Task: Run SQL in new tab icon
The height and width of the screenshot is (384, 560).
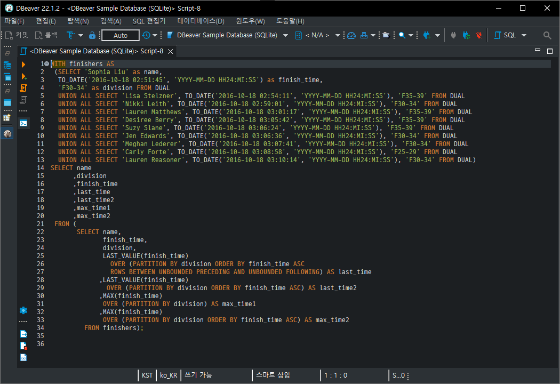Action: [x=24, y=76]
